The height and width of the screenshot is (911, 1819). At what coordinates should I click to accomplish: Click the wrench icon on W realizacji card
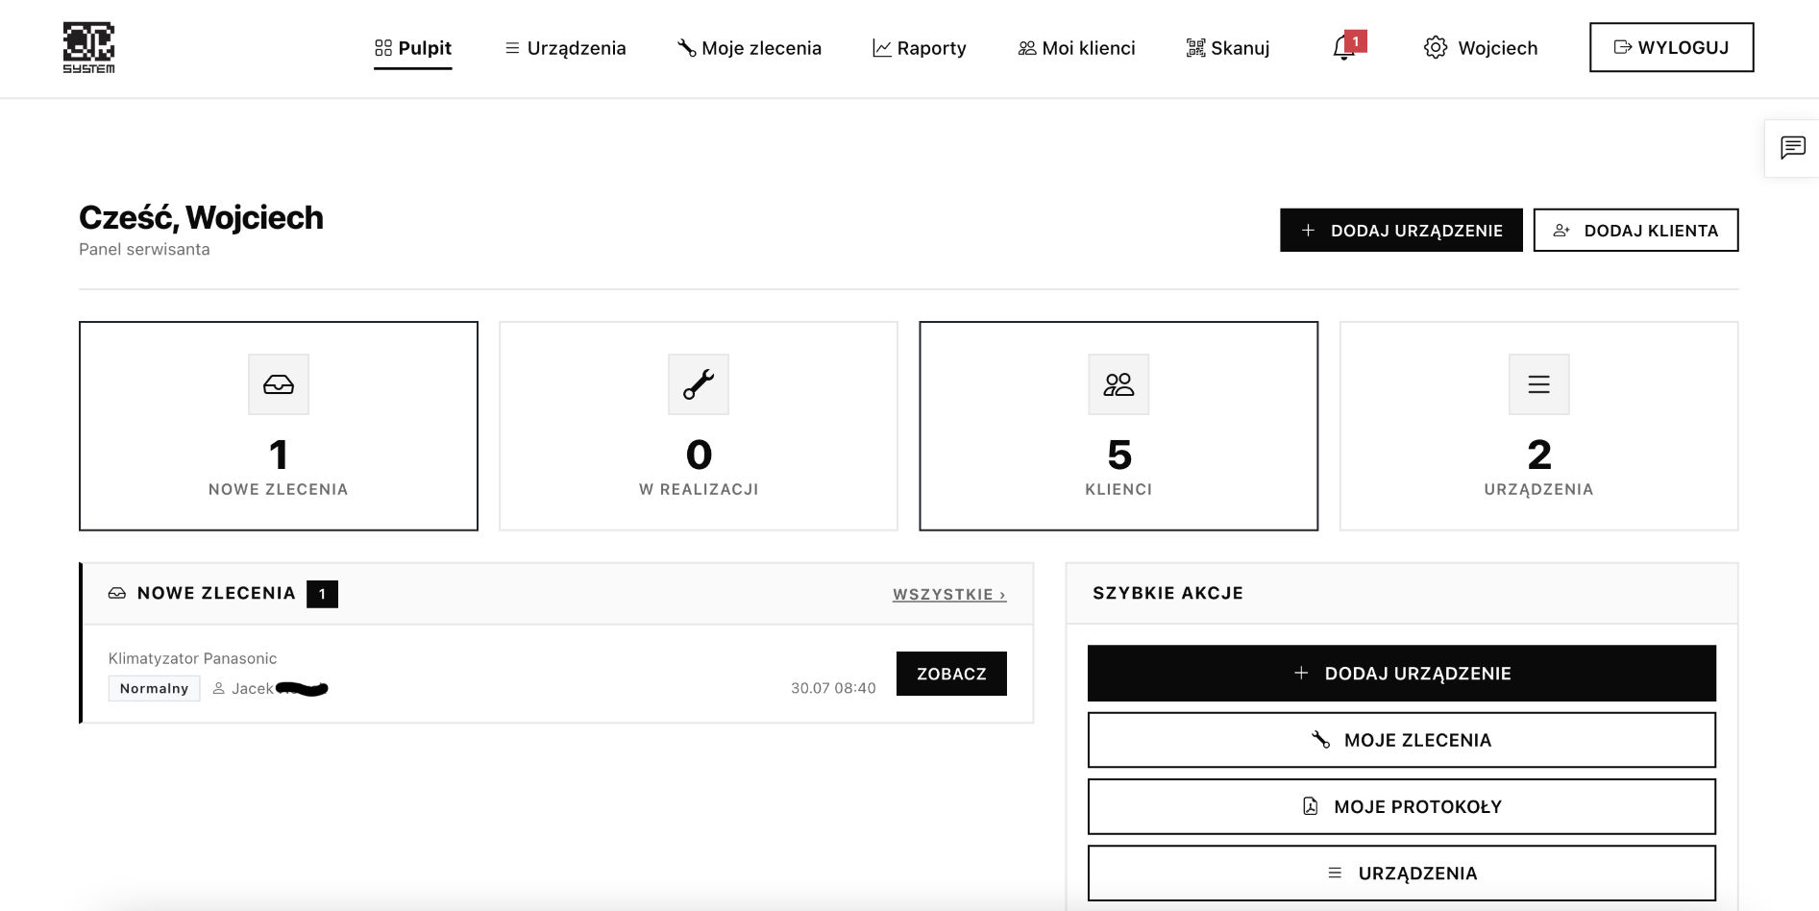(x=699, y=384)
